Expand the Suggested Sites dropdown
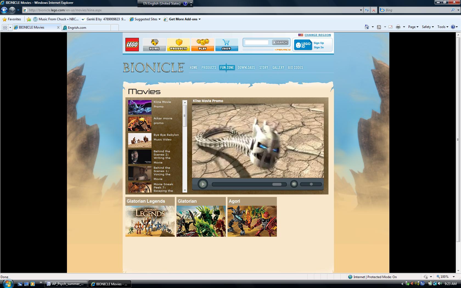This screenshot has height=288, width=461. 159,19
